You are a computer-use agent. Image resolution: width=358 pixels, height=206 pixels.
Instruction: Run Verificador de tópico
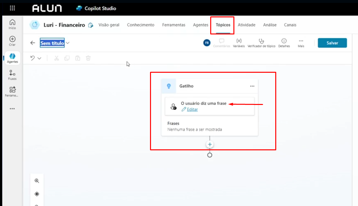click(261, 43)
